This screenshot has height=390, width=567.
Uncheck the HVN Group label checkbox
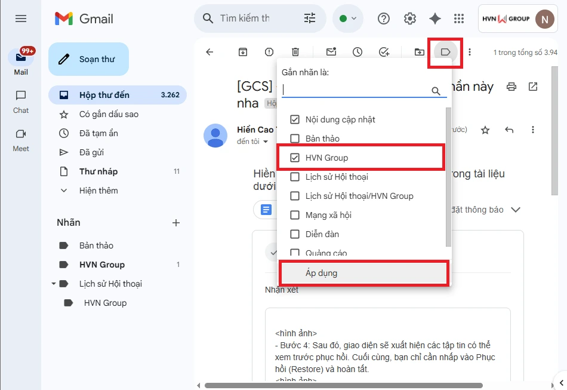coord(294,158)
